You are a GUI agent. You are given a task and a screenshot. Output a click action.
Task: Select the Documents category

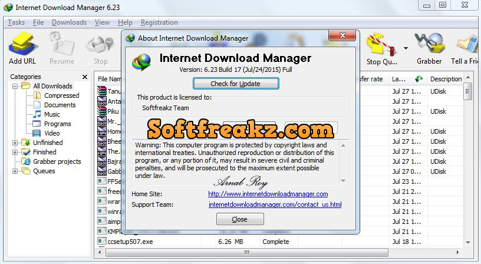[x=60, y=105]
